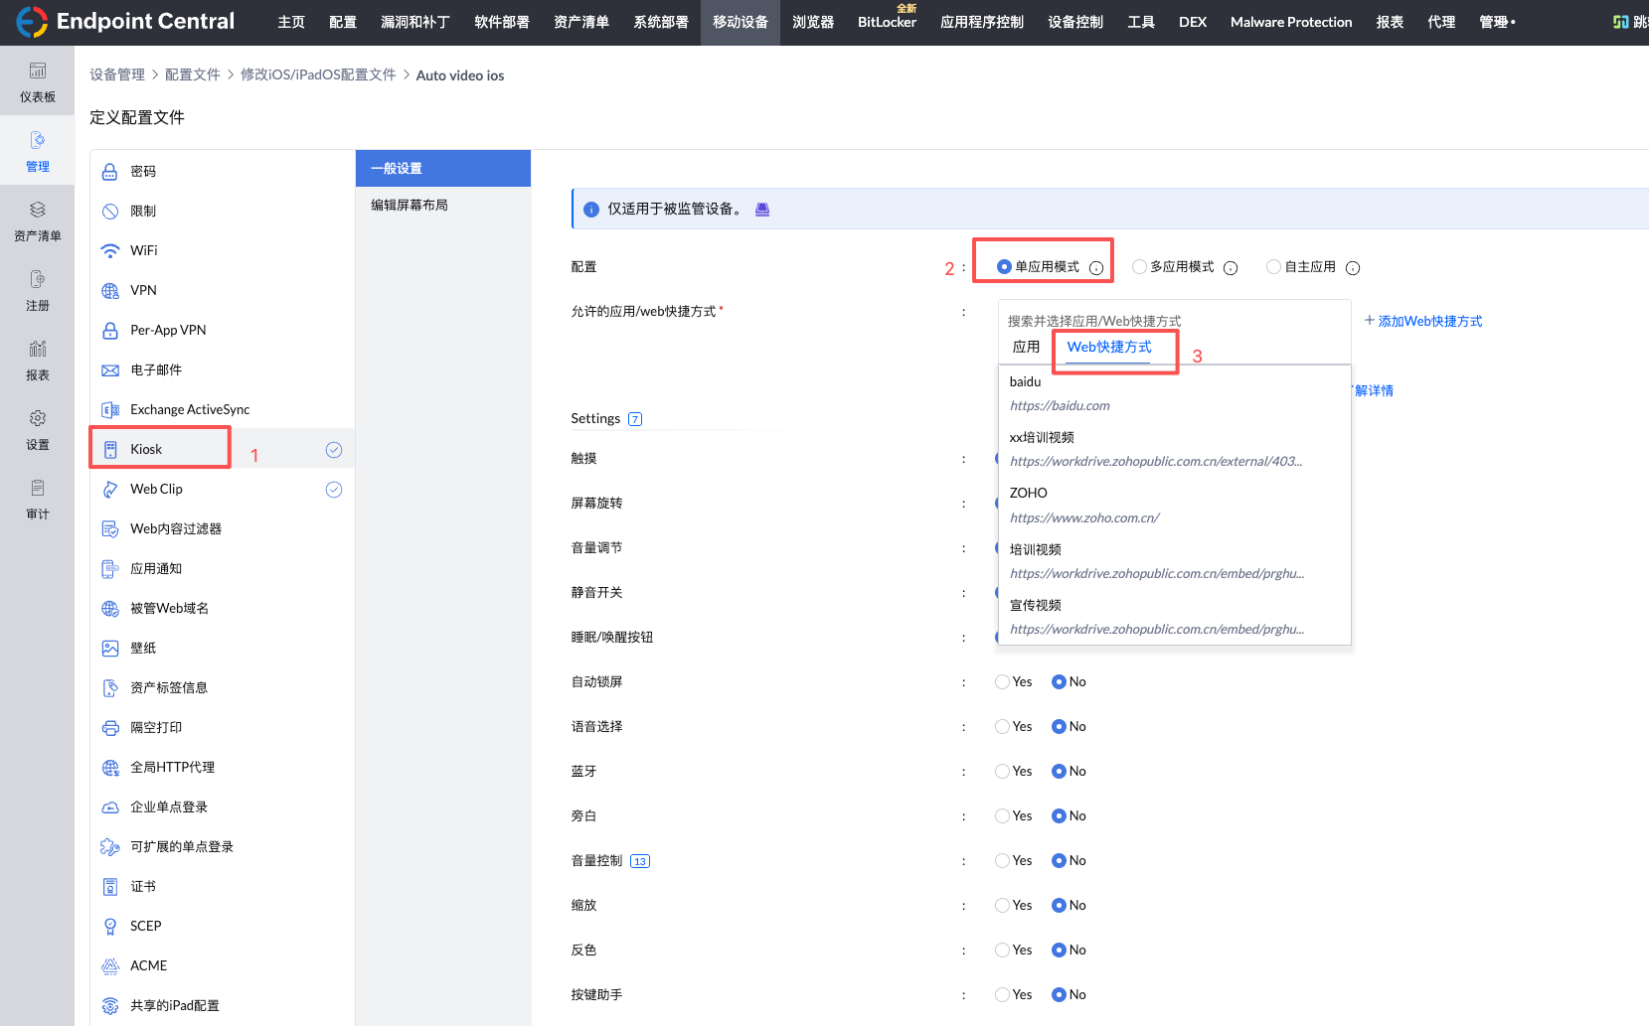Select the 多应用模式 radio button
The width and height of the screenshot is (1649, 1026).
point(1139,267)
